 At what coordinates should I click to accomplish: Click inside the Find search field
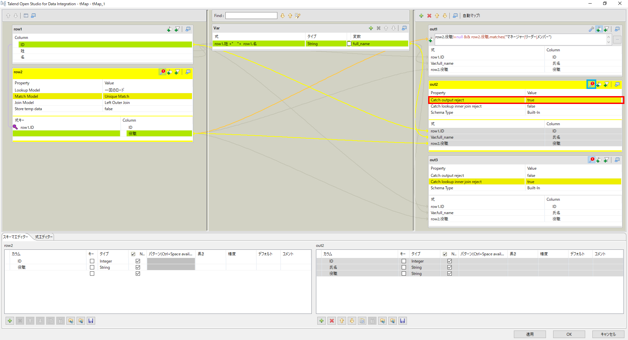tap(251, 15)
